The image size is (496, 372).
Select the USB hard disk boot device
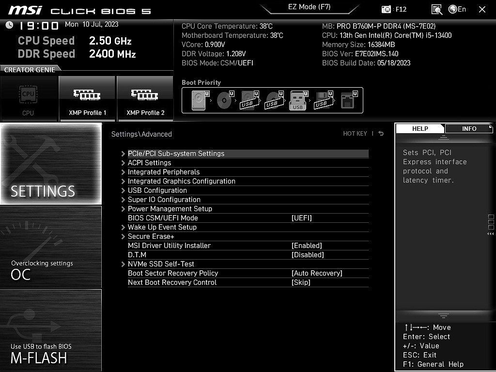pos(249,100)
